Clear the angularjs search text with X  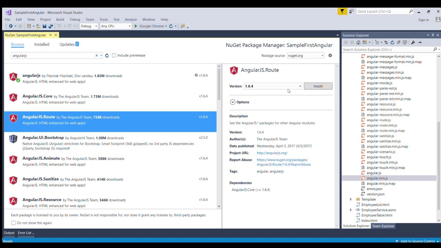tap(97, 55)
